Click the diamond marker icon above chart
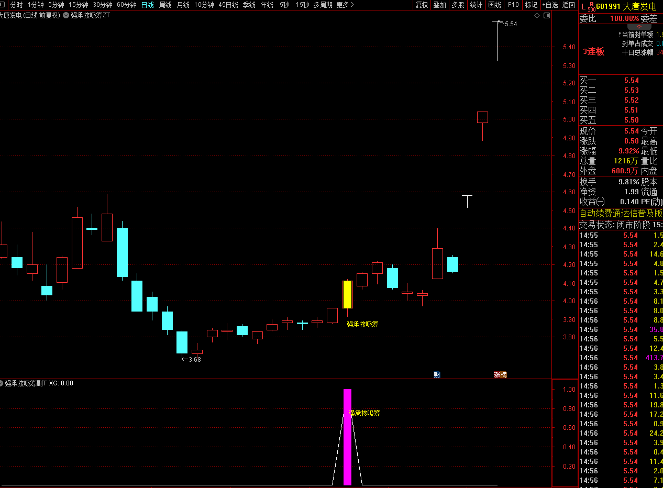 pyautogui.click(x=537, y=16)
